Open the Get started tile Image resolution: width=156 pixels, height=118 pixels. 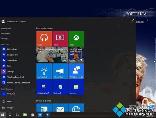pos(44,71)
